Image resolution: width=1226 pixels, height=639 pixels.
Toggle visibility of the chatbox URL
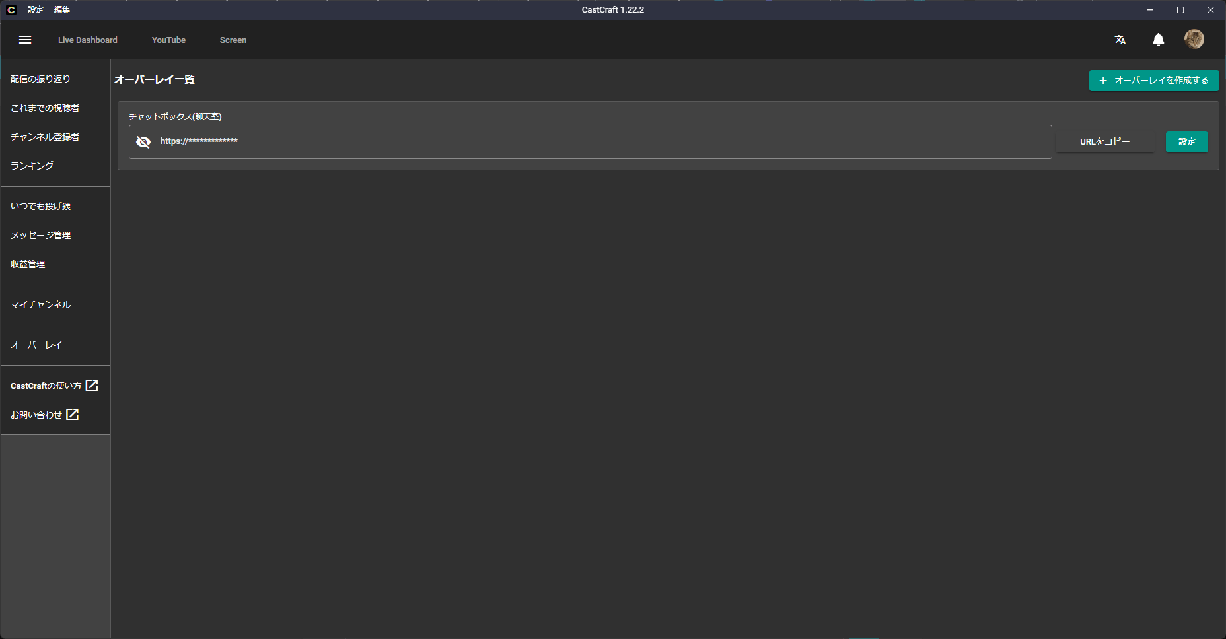point(143,142)
